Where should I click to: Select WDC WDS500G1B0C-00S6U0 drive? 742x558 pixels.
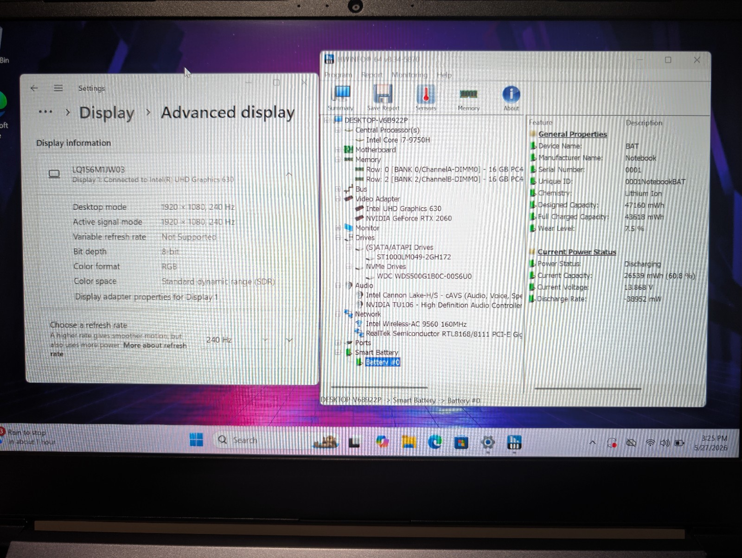pos(424,276)
